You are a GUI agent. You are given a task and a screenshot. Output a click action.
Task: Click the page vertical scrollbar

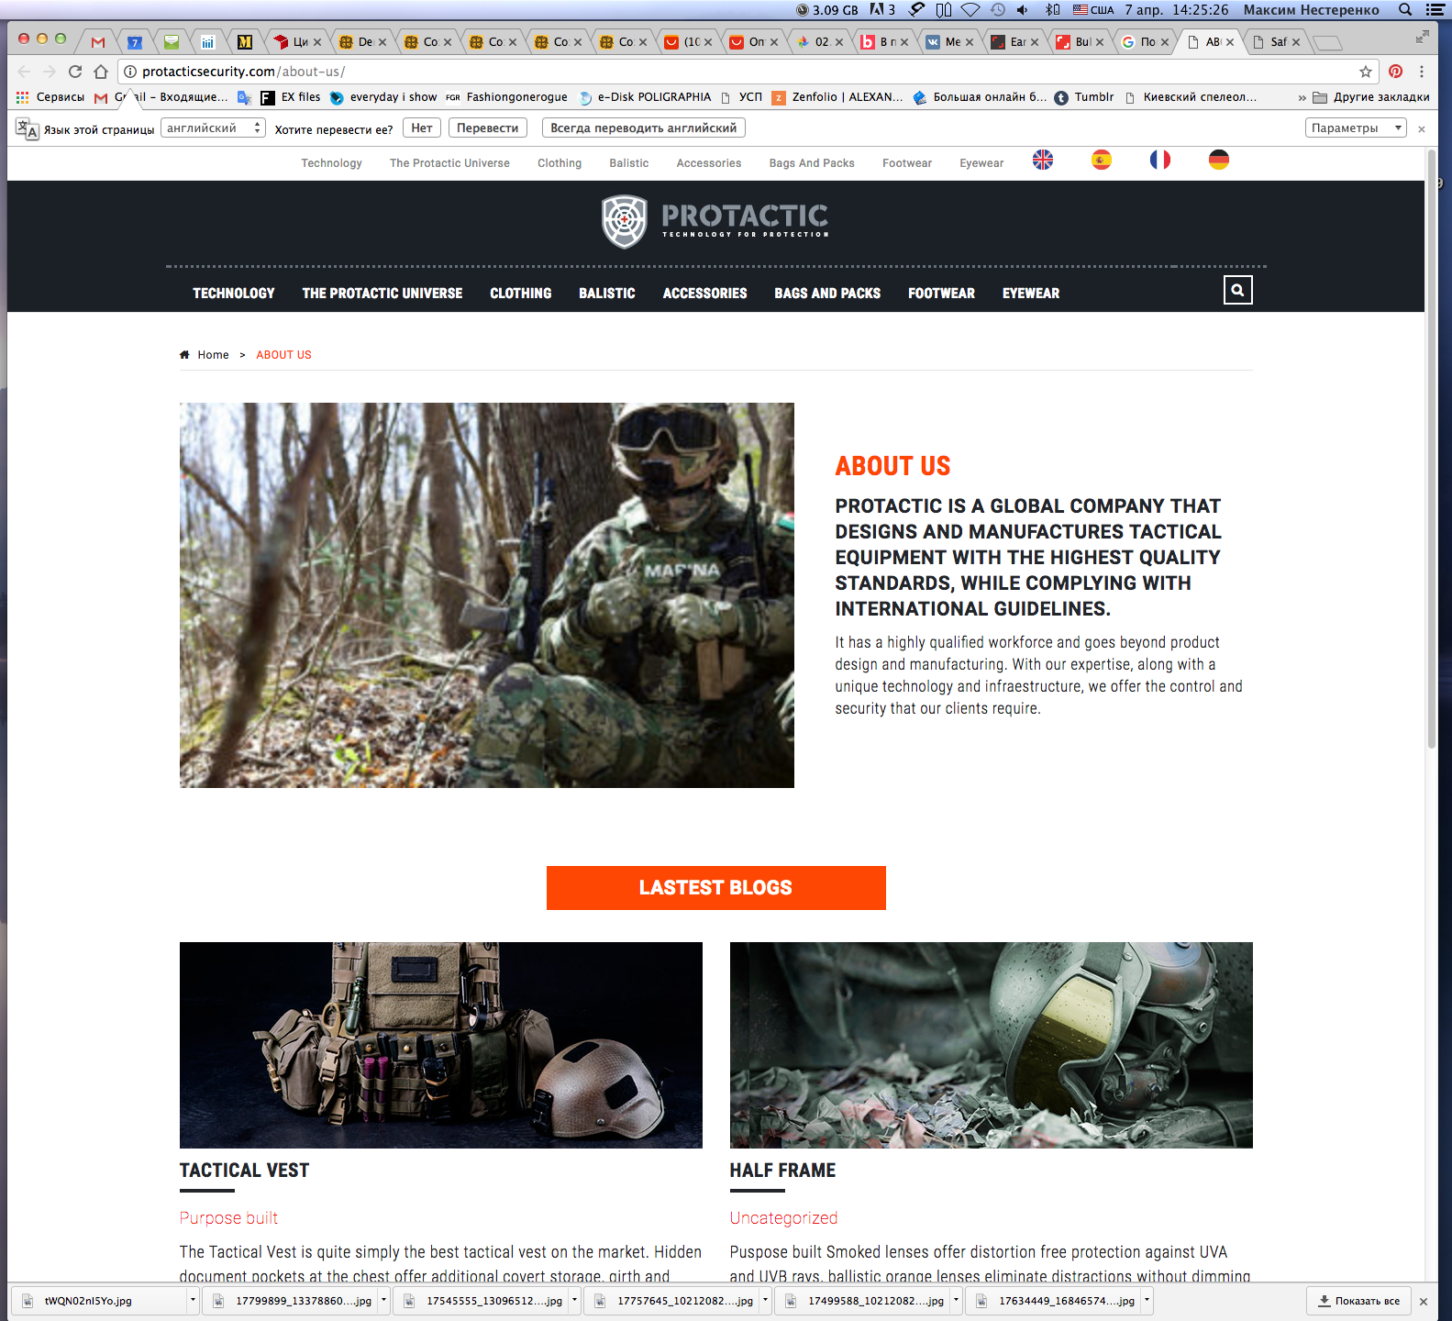pyautogui.click(x=1432, y=450)
